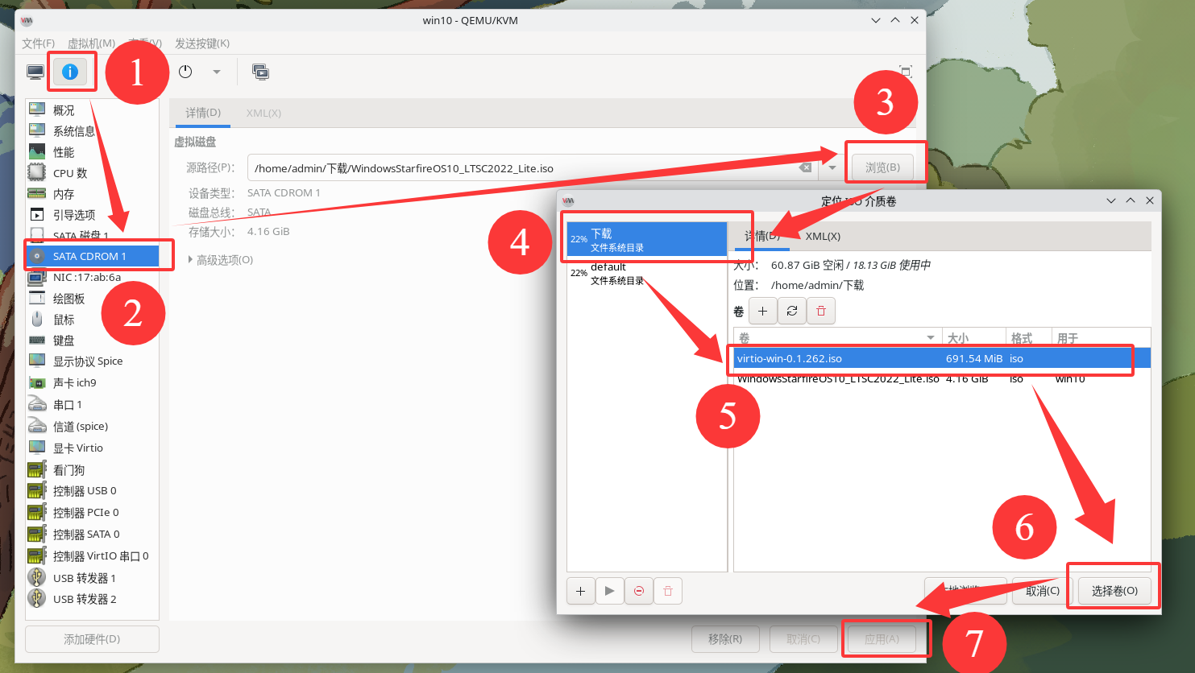The width and height of the screenshot is (1195, 673).
Task: Click 选择卷(O) choose volume button
Action: (1114, 591)
